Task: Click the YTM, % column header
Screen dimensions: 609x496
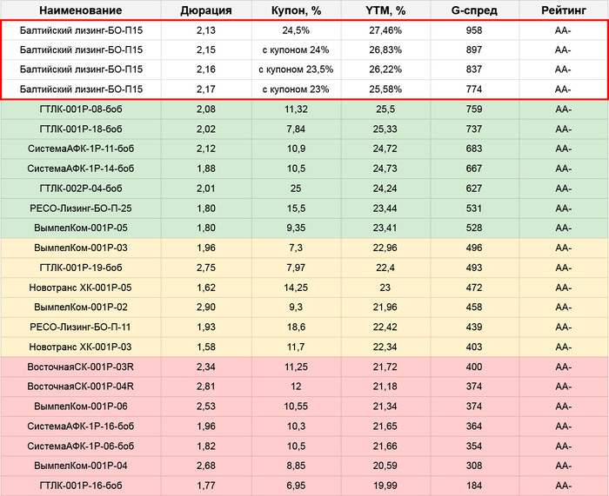Action: point(387,10)
